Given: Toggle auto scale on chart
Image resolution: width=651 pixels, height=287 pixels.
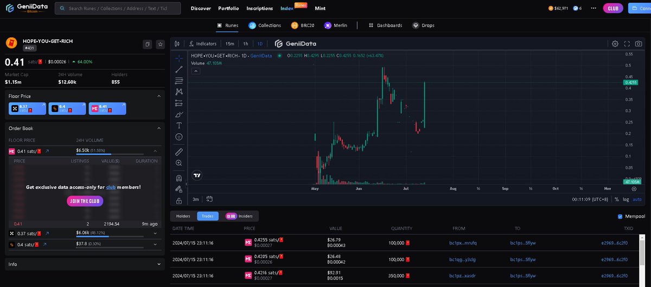Looking at the screenshot, I should (x=637, y=199).
